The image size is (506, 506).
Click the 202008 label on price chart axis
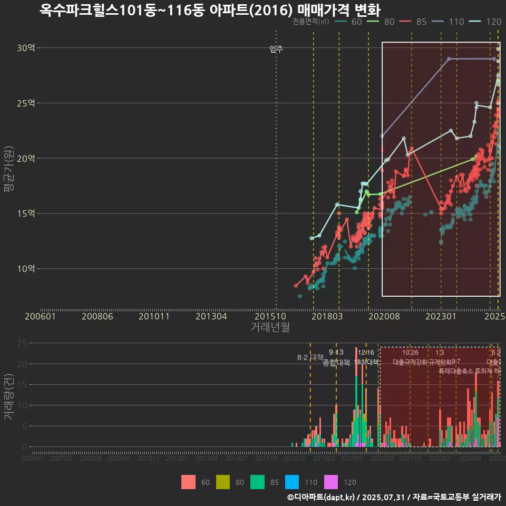click(384, 316)
